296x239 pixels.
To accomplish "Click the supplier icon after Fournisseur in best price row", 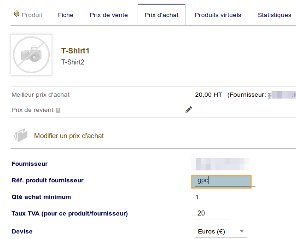I will (x=270, y=95).
